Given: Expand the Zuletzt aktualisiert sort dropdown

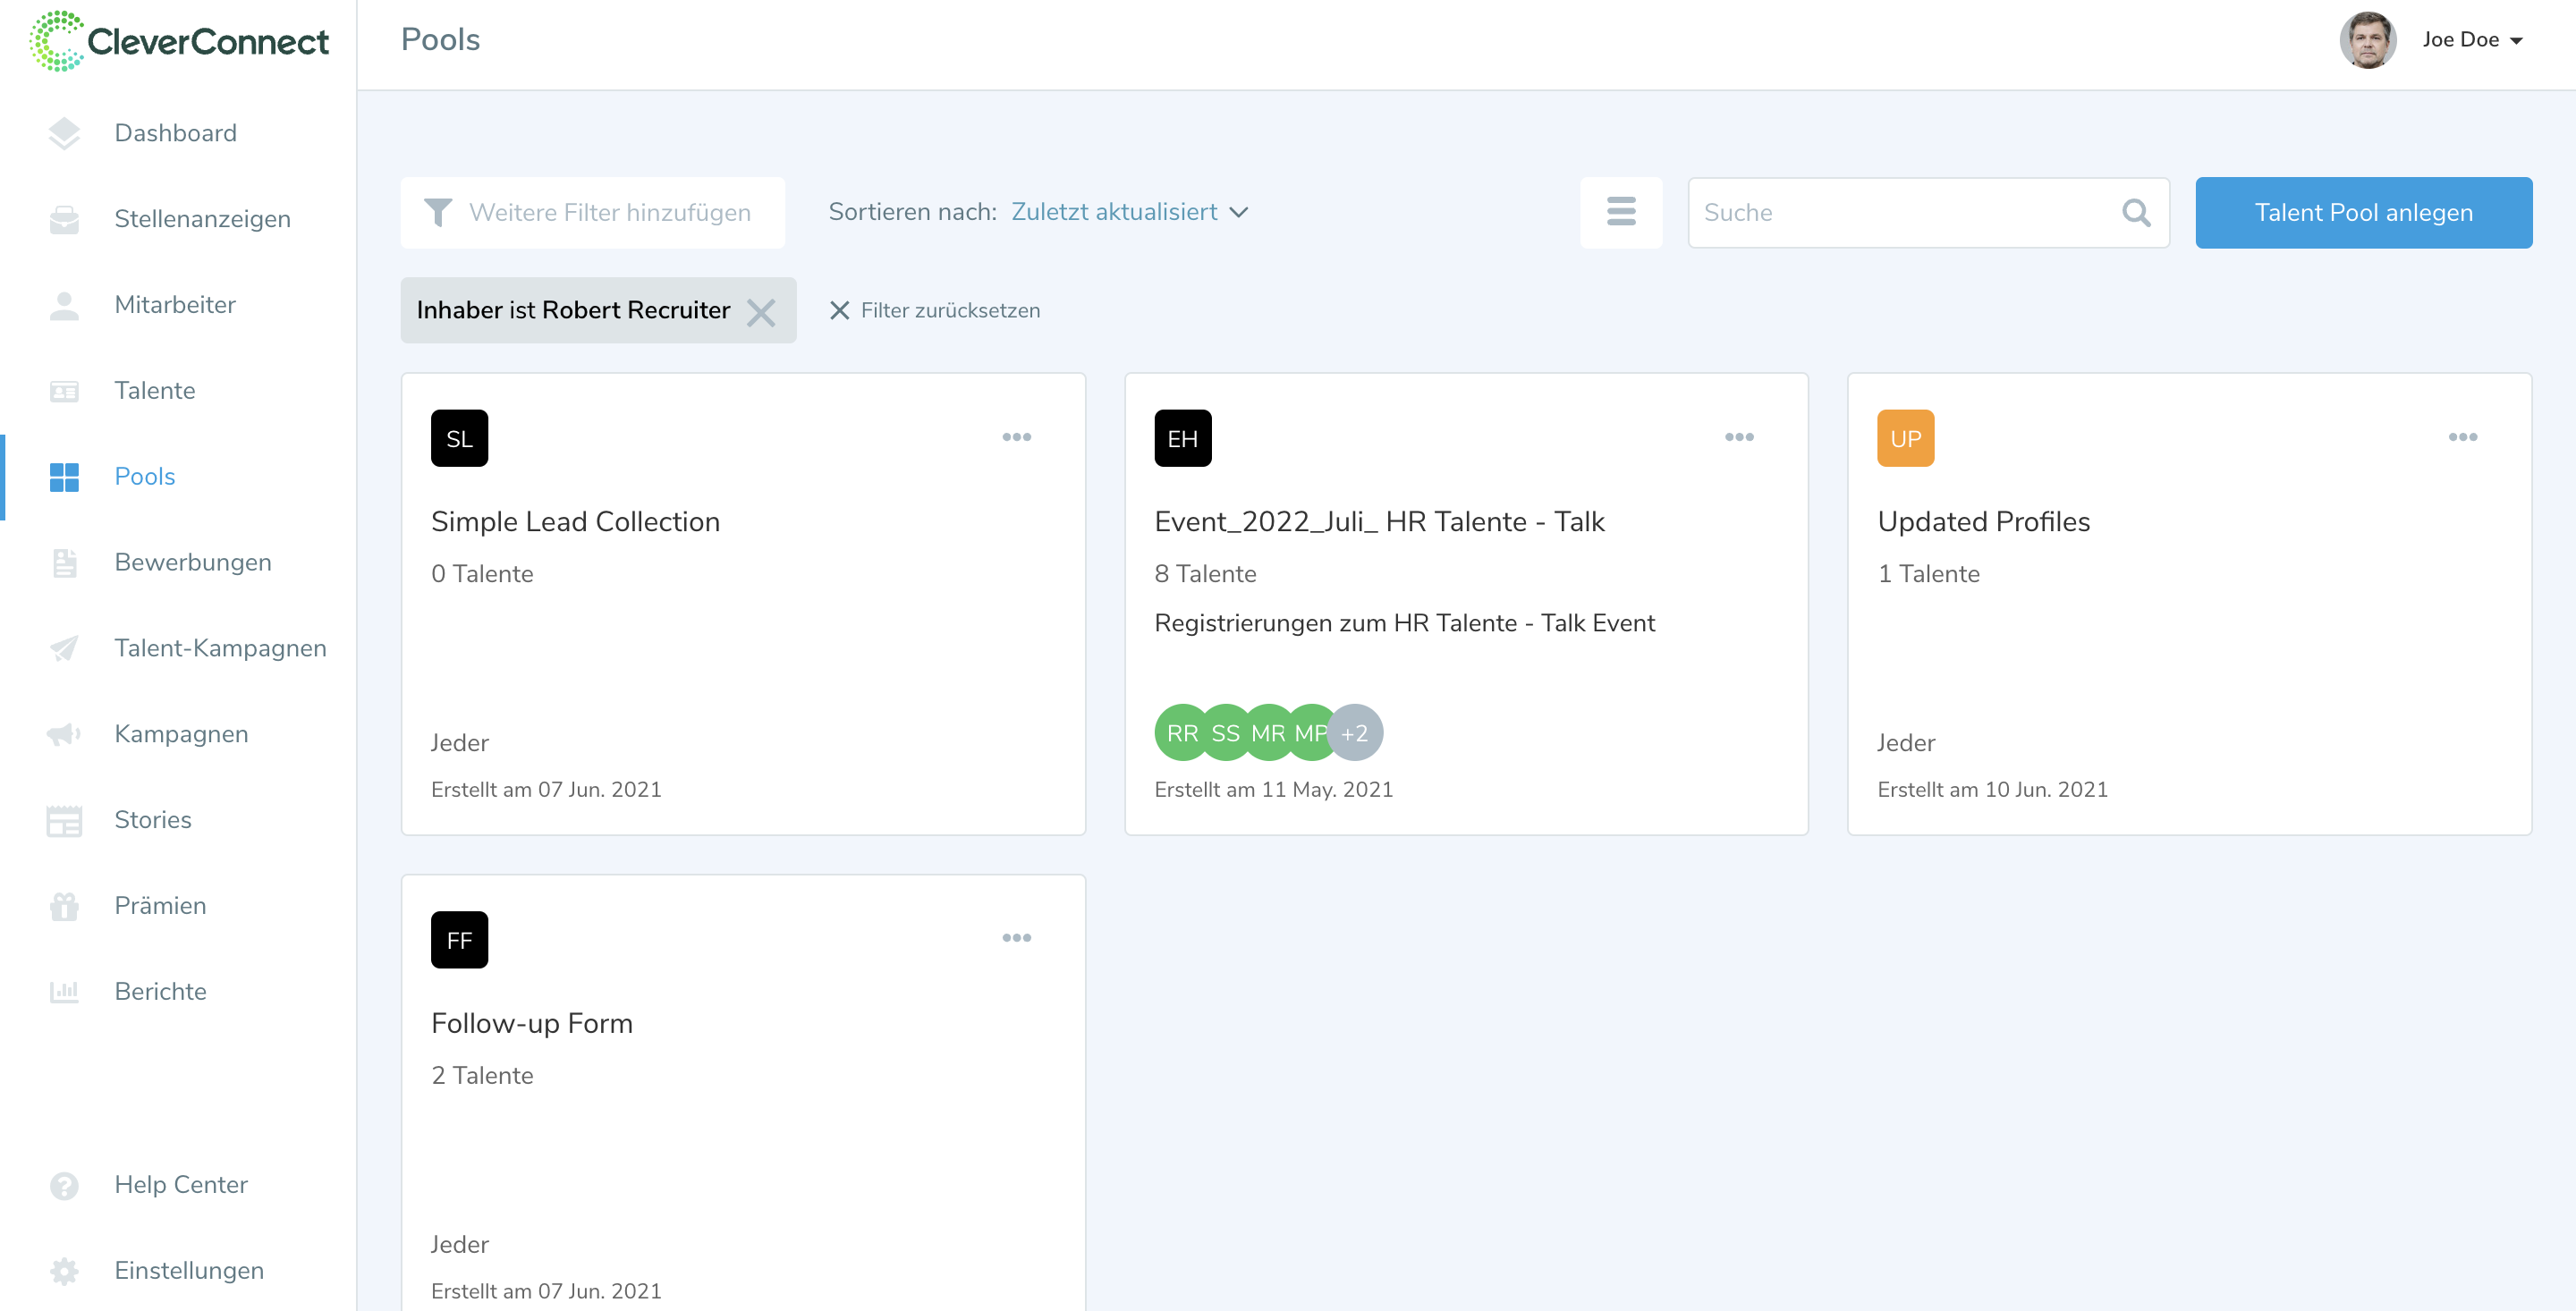Looking at the screenshot, I should (1129, 212).
